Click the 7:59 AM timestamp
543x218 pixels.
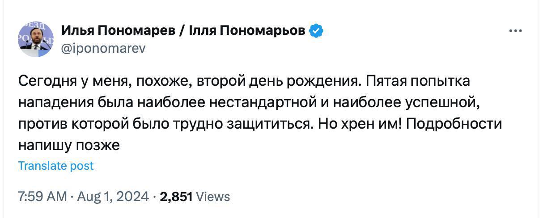click(42, 197)
